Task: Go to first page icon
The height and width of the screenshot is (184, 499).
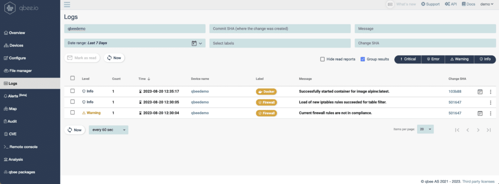Action: click(x=457, y=130)
